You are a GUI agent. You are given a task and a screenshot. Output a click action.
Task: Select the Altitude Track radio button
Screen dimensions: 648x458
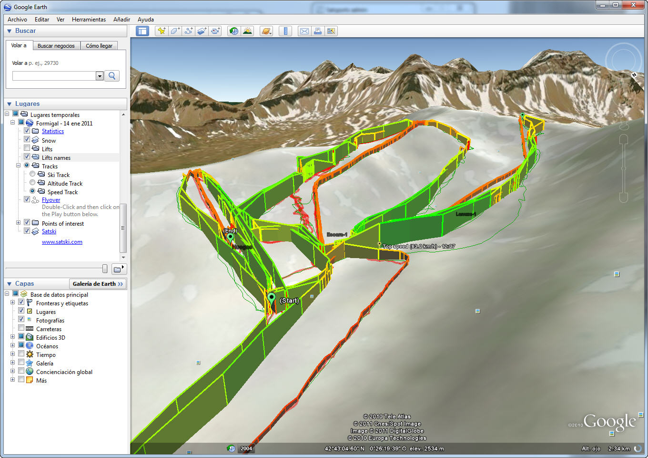point(32,182)
